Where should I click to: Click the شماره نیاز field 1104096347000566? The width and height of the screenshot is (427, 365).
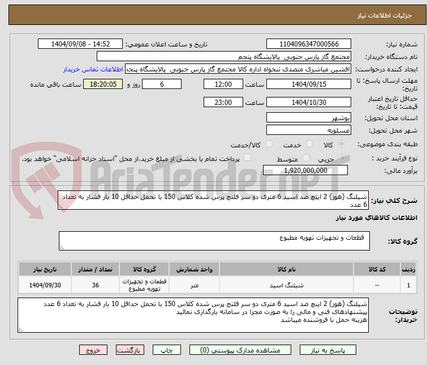click(x=309, y=44)
